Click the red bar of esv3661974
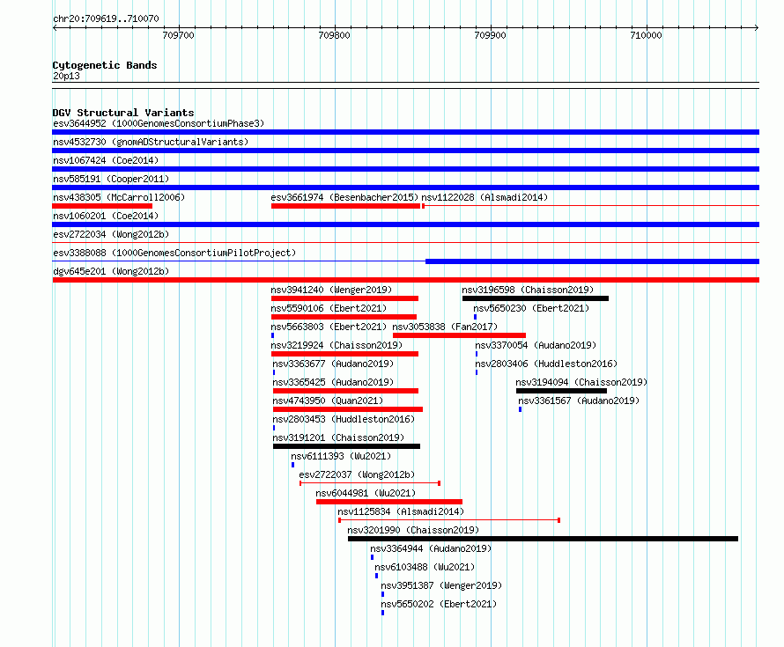The height and width of the screenshot is (647, 784). 345,206
